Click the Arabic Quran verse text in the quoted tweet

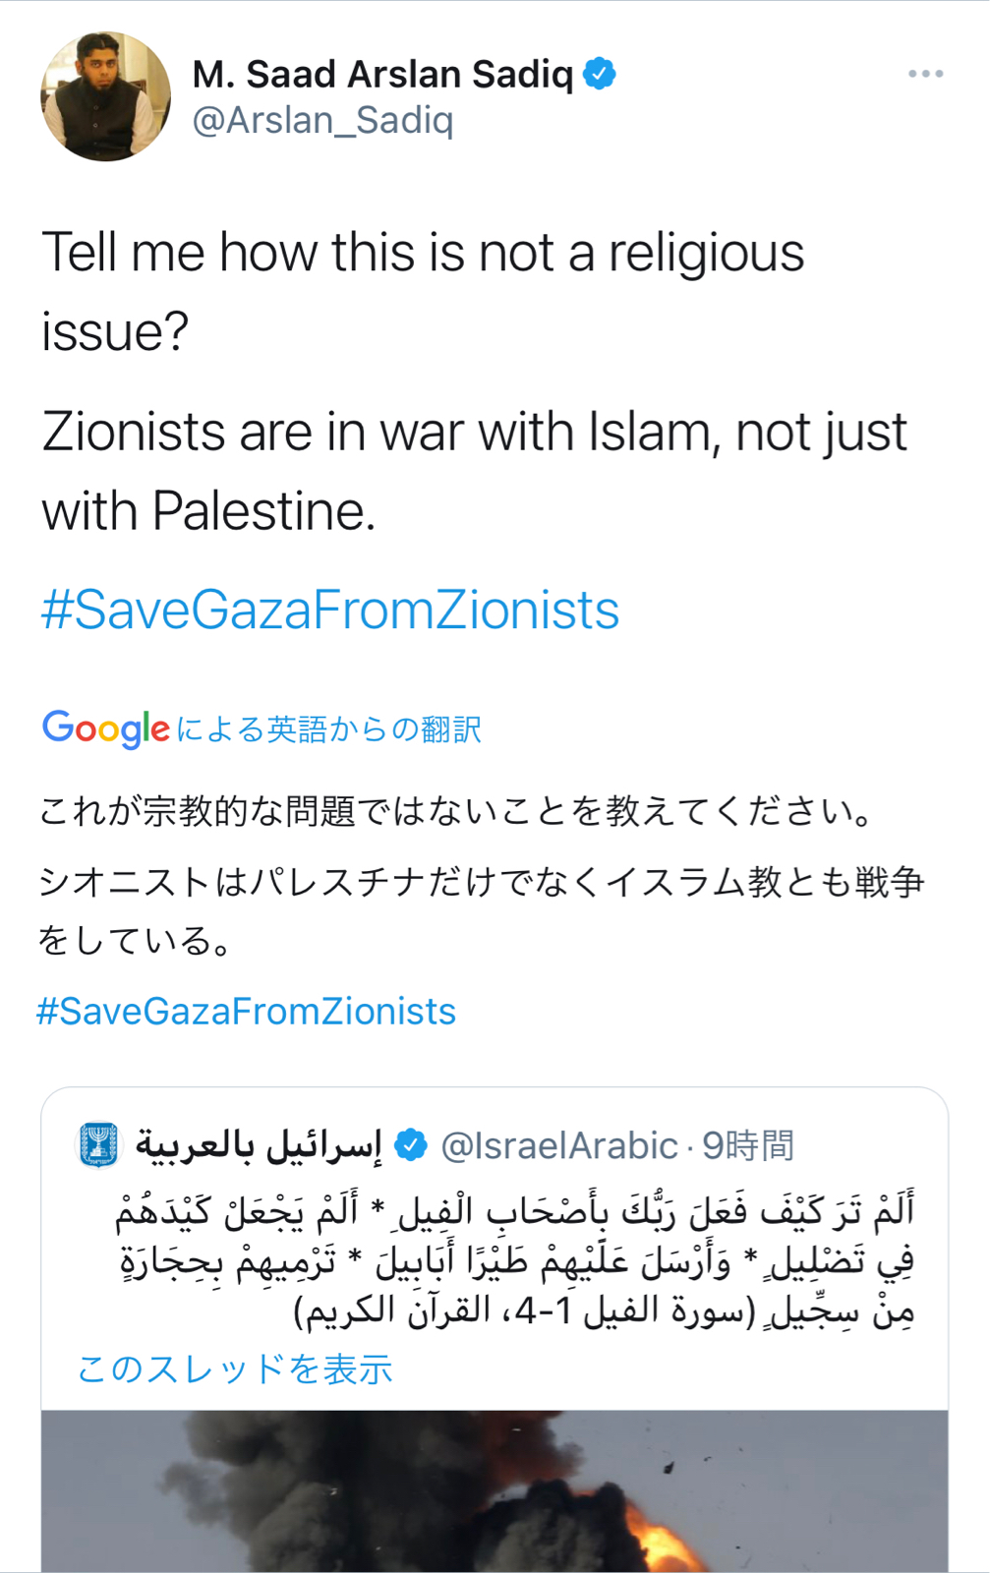coord(515,1260)
